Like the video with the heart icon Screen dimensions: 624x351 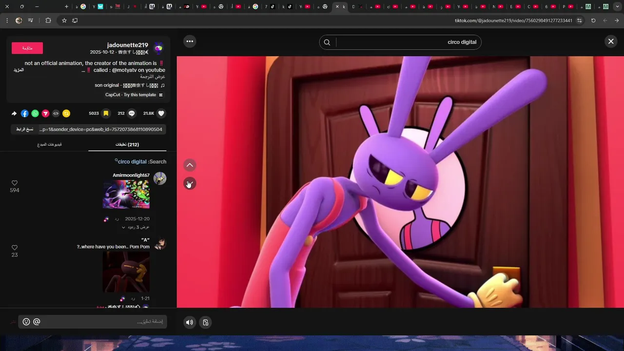(x=161, y=113)
